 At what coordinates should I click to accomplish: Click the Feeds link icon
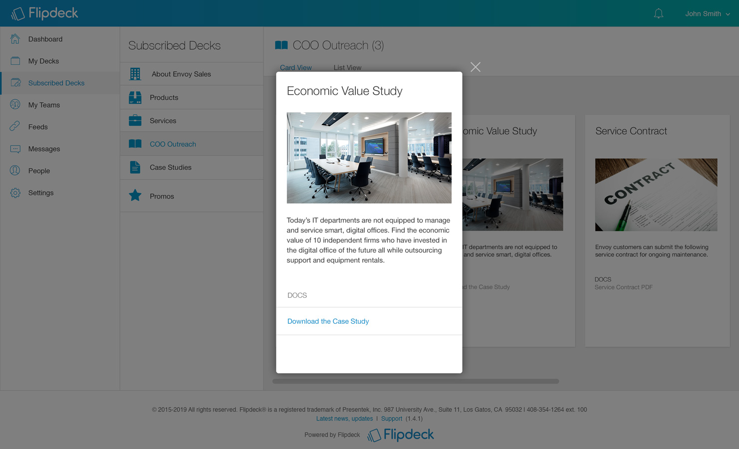pos(15,127)
